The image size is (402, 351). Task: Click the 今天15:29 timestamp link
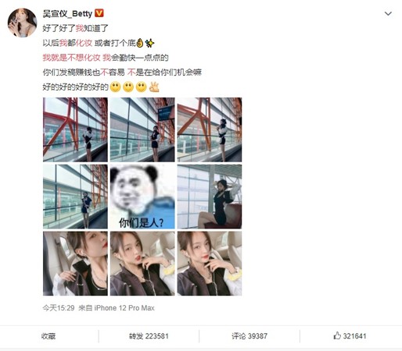tap(59, 308)
